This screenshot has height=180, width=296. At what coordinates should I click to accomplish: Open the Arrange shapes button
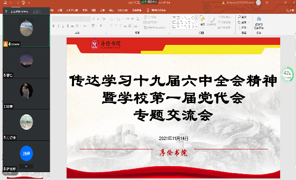point(202,21)
